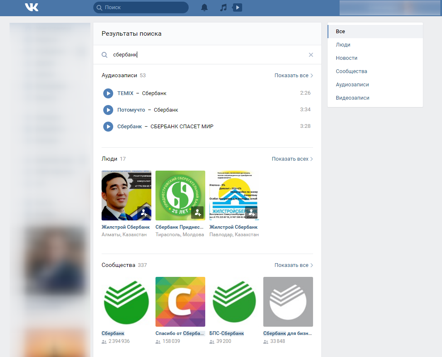
Task: Focus the top Поиск search field
Action: tap(141, 7)
